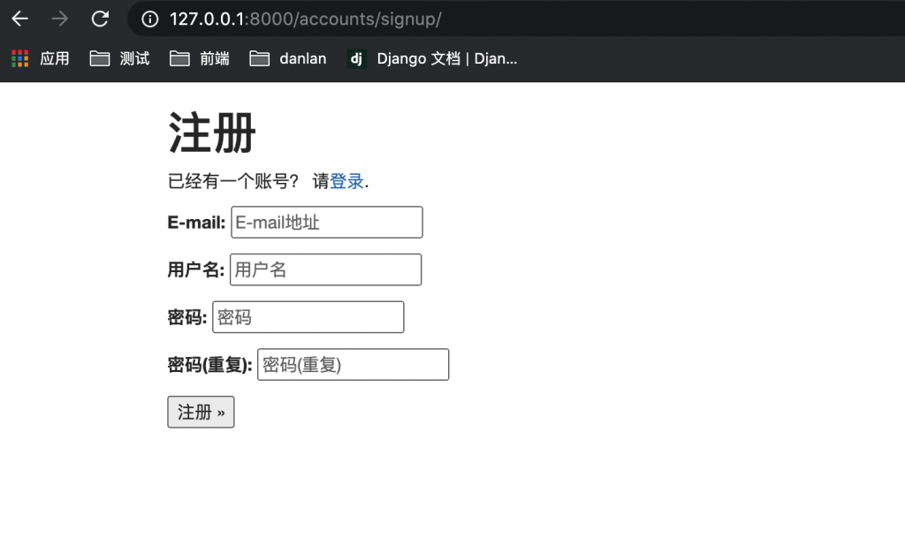This screenshot has height=538, width=905.
Task: Focus the 密码 password field
Action: pos(308,317)
